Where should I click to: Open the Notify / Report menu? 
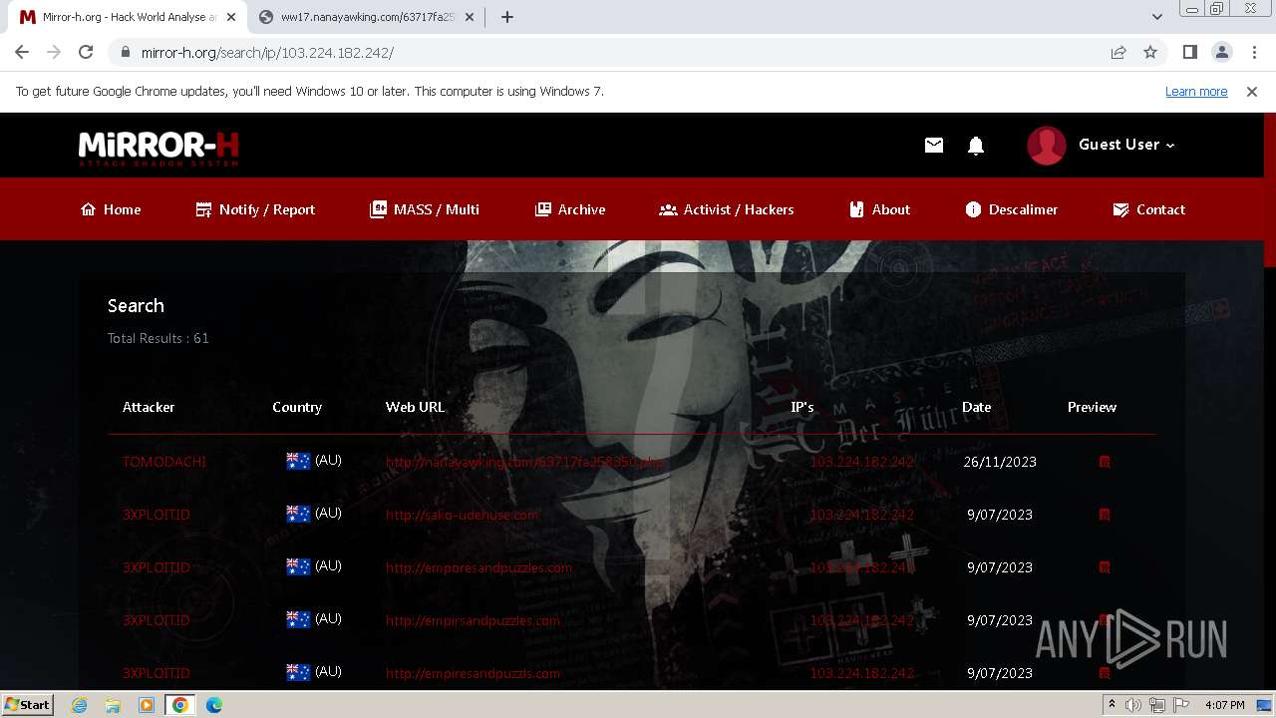(x=255, y=209)
